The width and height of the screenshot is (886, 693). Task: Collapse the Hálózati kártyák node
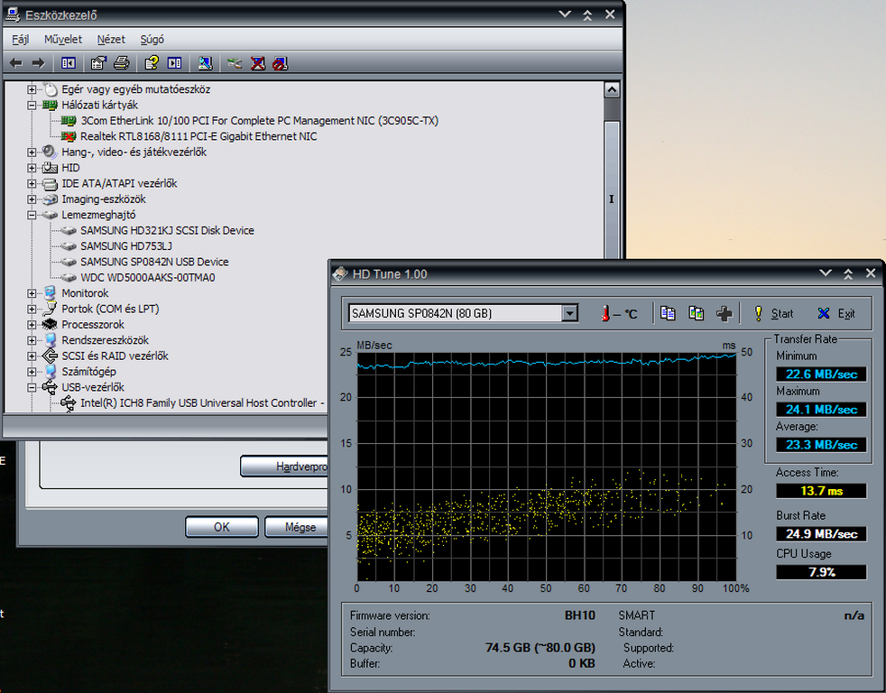click(32, 106)
